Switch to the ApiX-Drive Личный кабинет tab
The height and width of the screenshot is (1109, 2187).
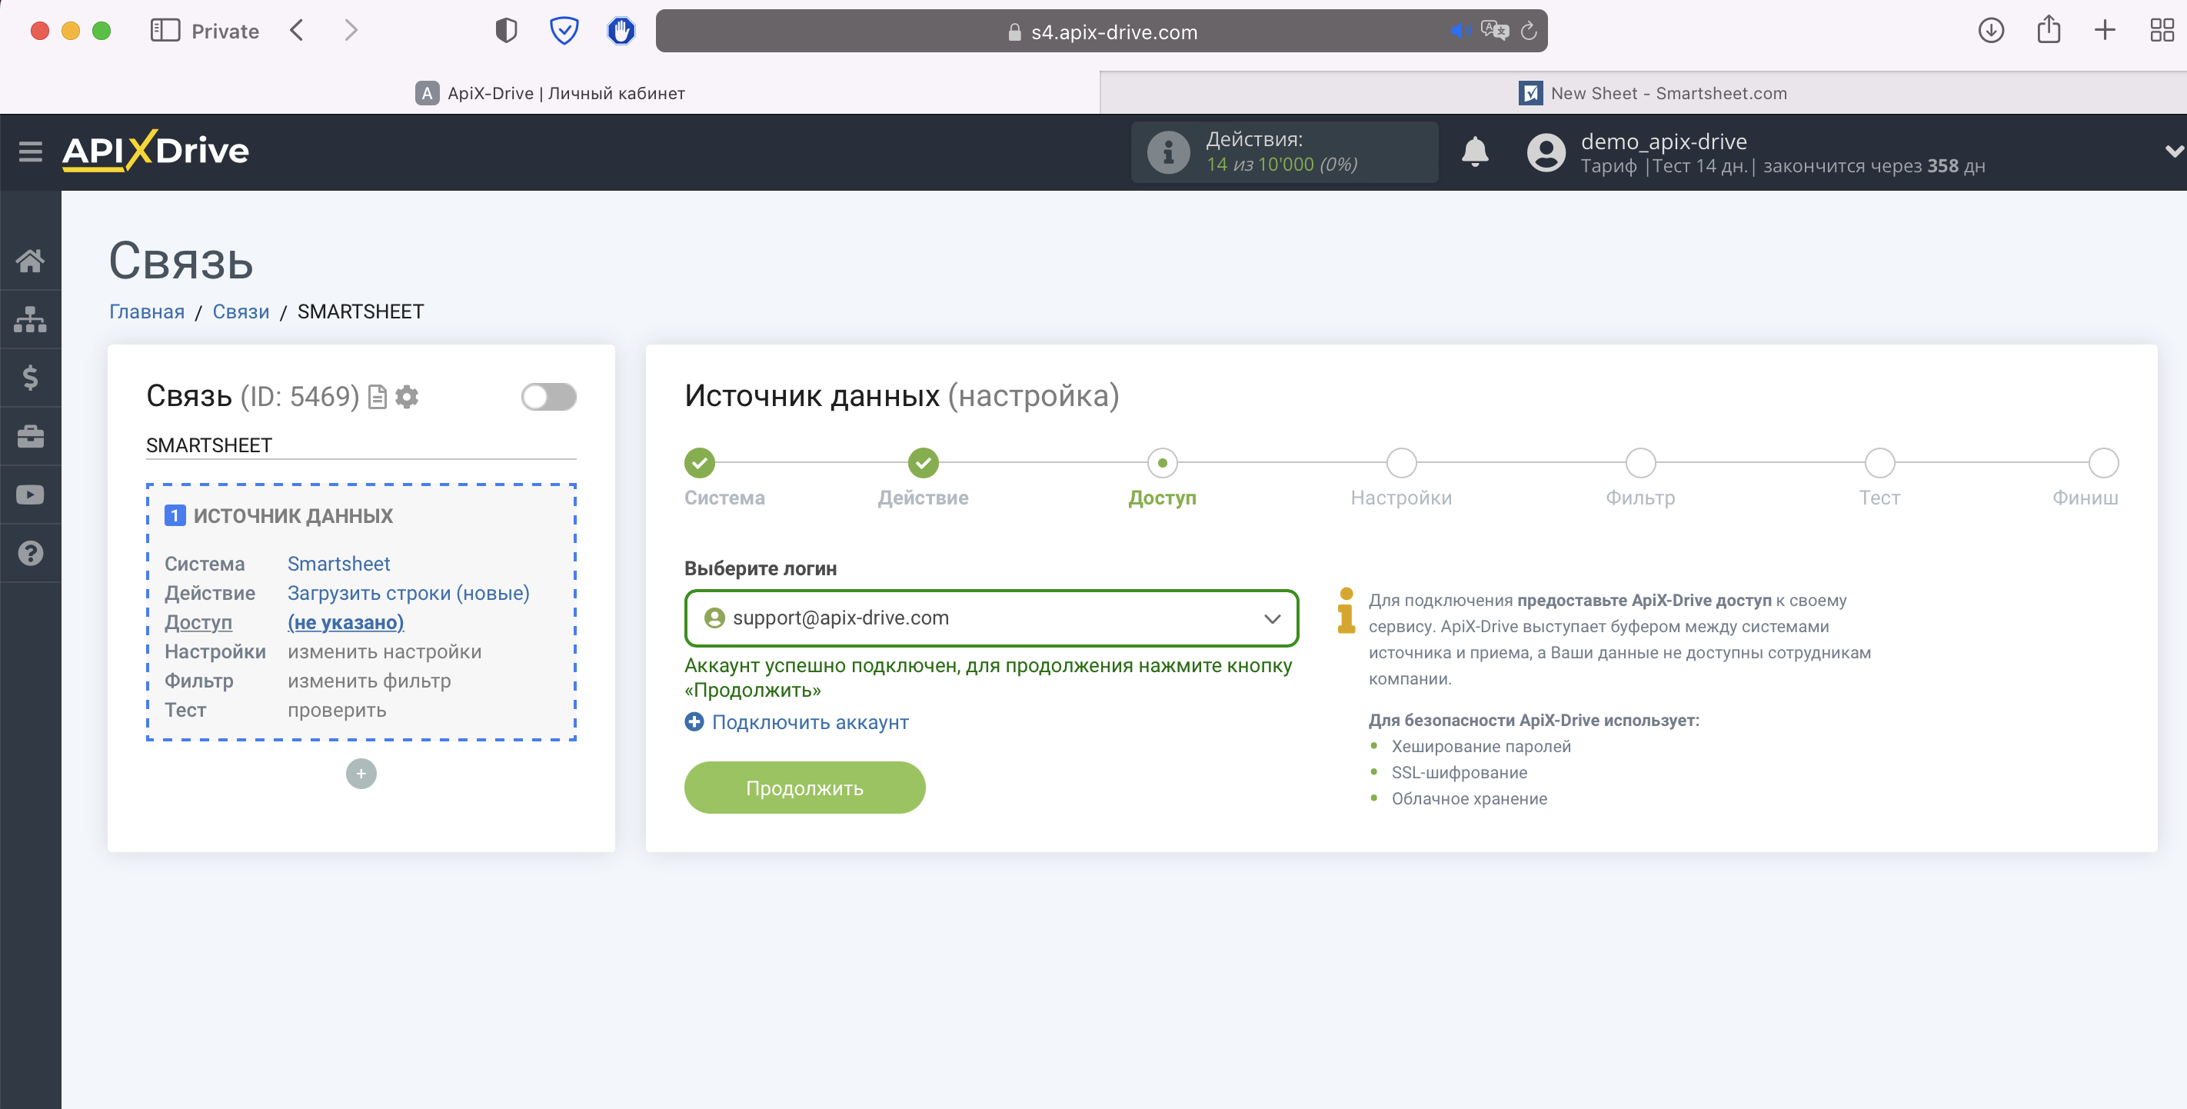click(549, 93)
